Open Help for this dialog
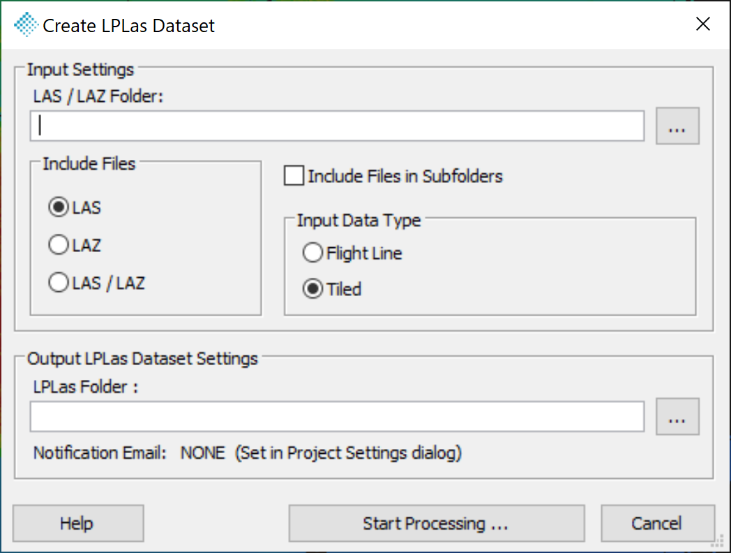Screen dimensions: 731x553 78,523
